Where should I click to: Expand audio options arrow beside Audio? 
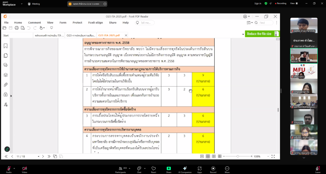pyautogui.click(x=15, y=167)
